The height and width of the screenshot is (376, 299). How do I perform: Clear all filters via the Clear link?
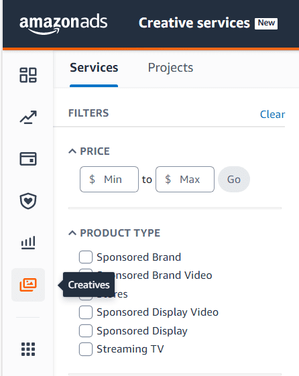click(273, 115)
